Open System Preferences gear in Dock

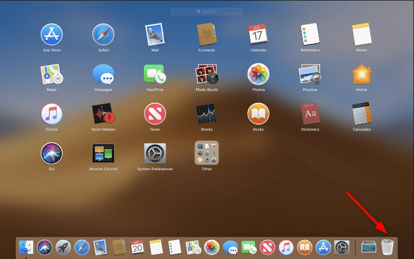click(342, 247)
